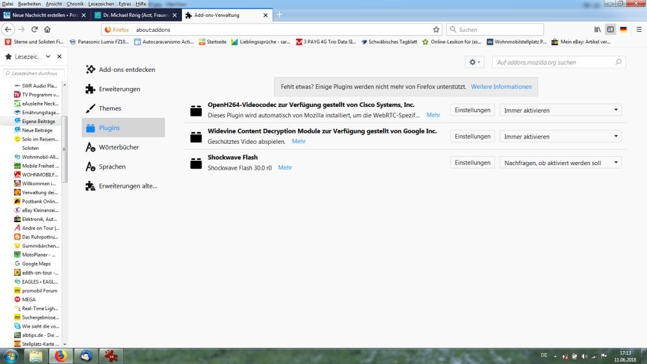Click the German flag toolbar icon
Image resolution: width=647 pixels, height=364 pixels.
coord(624,30)
